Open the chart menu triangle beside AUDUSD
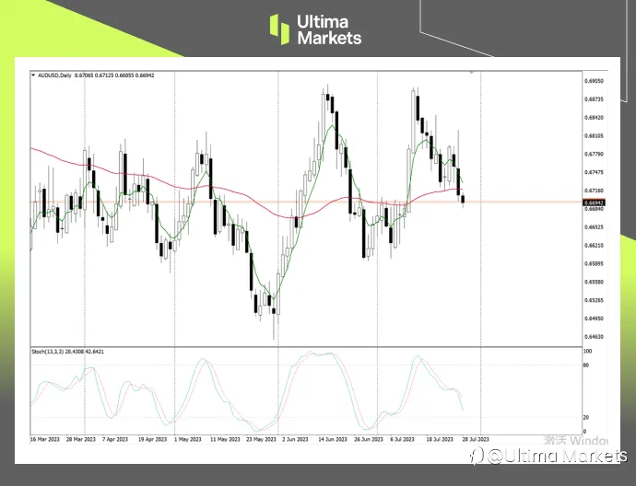The height and width of the screenshot is (486, 636). pos(33,75)
